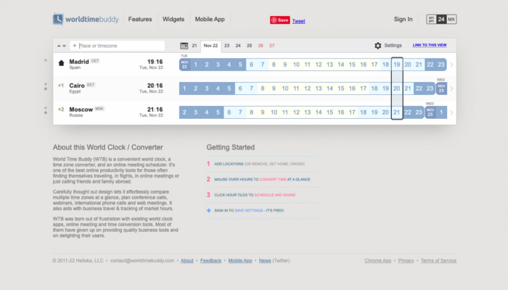Click the Sign In link

[403, 20]
